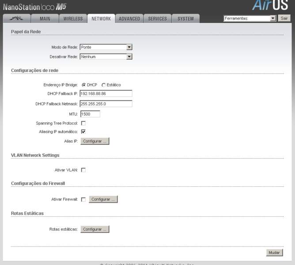Click Configurar button for Alias IP
The image size is (295, 265).
pyautogui.click(x=95, y=141)
